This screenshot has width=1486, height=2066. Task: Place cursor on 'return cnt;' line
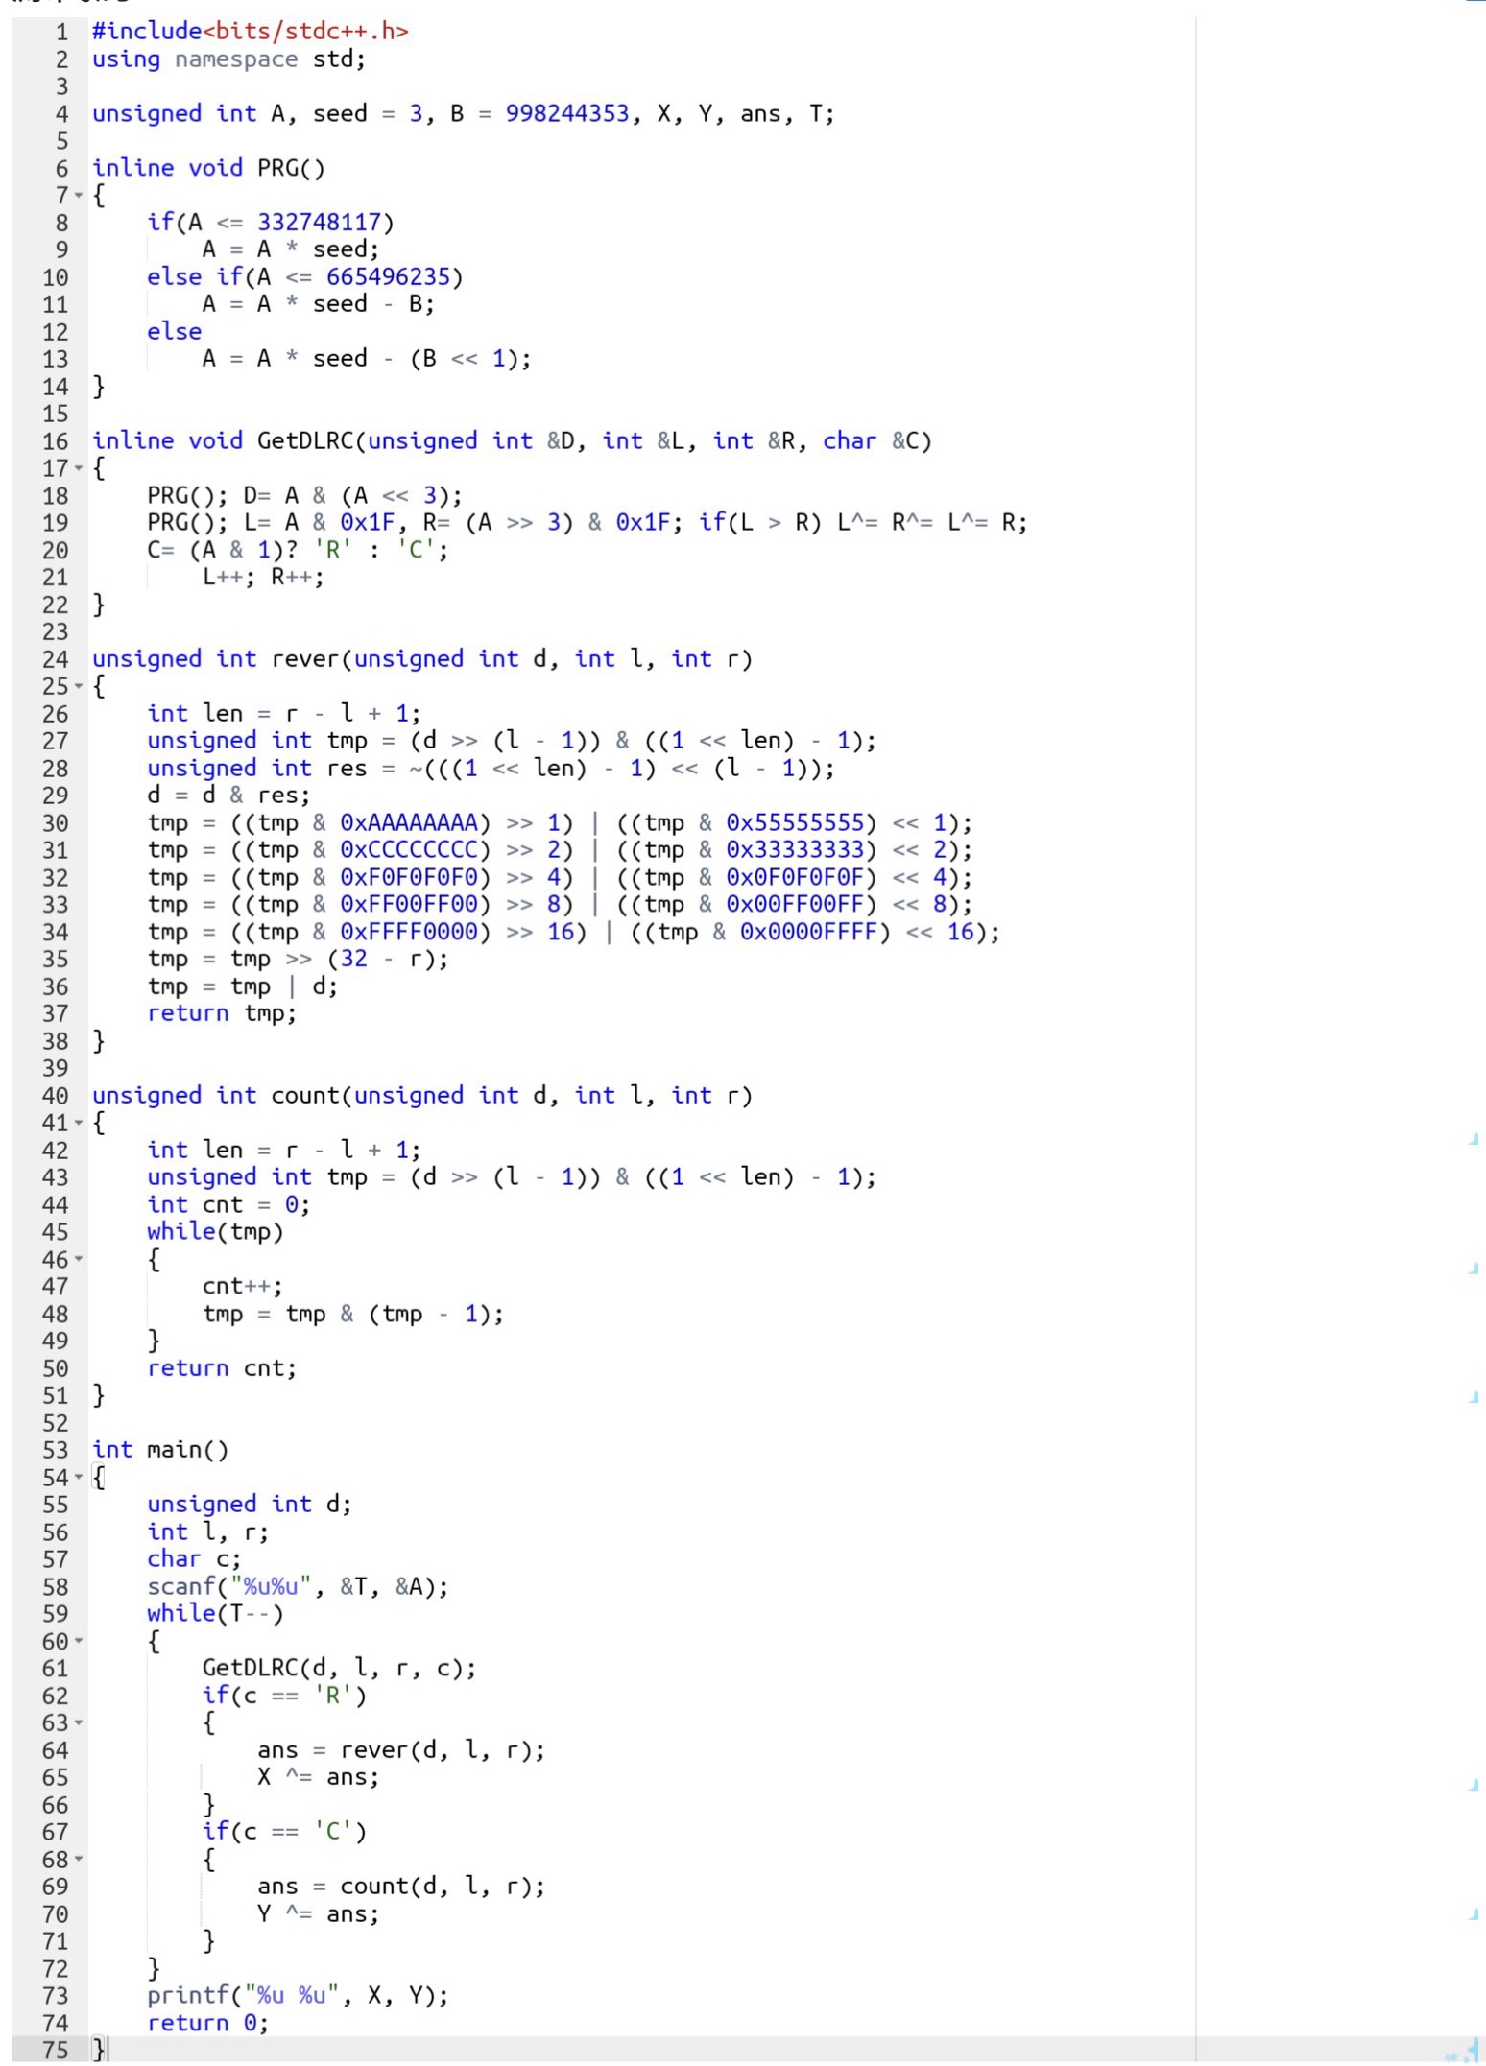[222, 1368]
